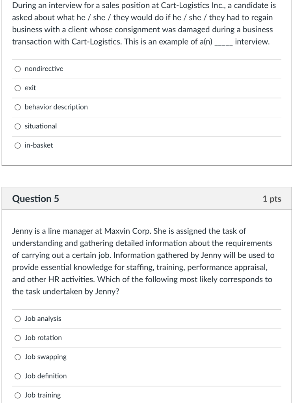Image resolution: width=292 pixels, height=403 pixels.
Task: Click the Job analysis label text
Action: point(43,318)
